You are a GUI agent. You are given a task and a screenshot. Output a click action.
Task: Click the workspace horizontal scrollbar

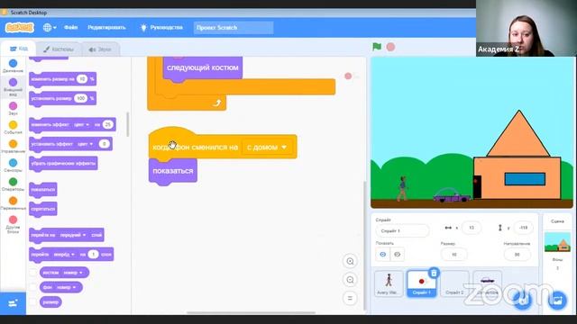coord(251,312)
